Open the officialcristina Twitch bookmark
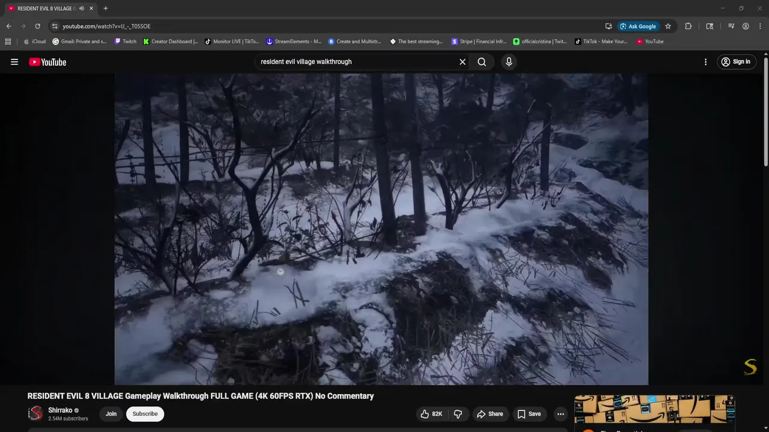This screenshot has height=432, width=769. coord(540,41)
